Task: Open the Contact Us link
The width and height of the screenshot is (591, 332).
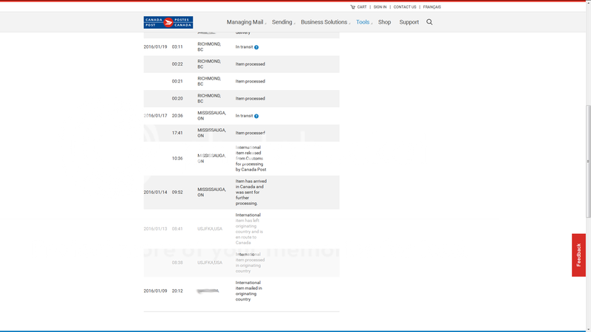Action: 404,7
